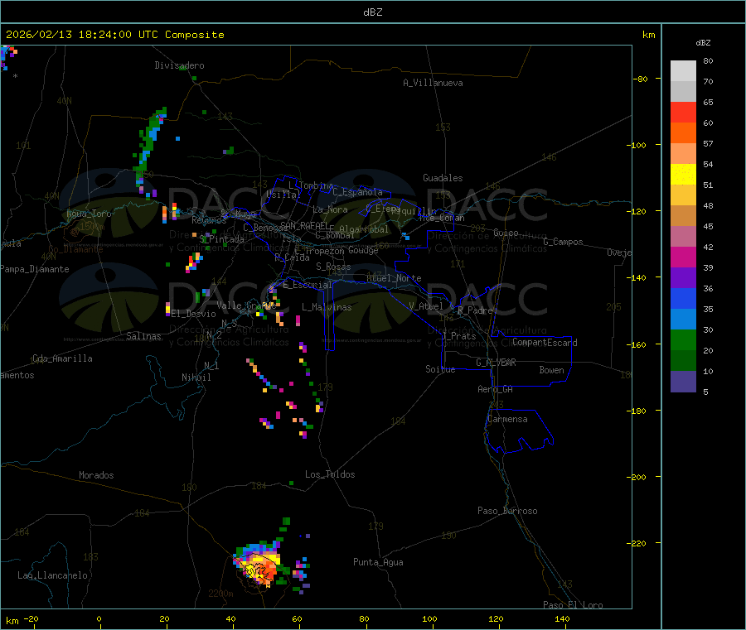Click the '-160' tick on the vertical axis
Screen dimensions: 746x630
tap(637, 344)
